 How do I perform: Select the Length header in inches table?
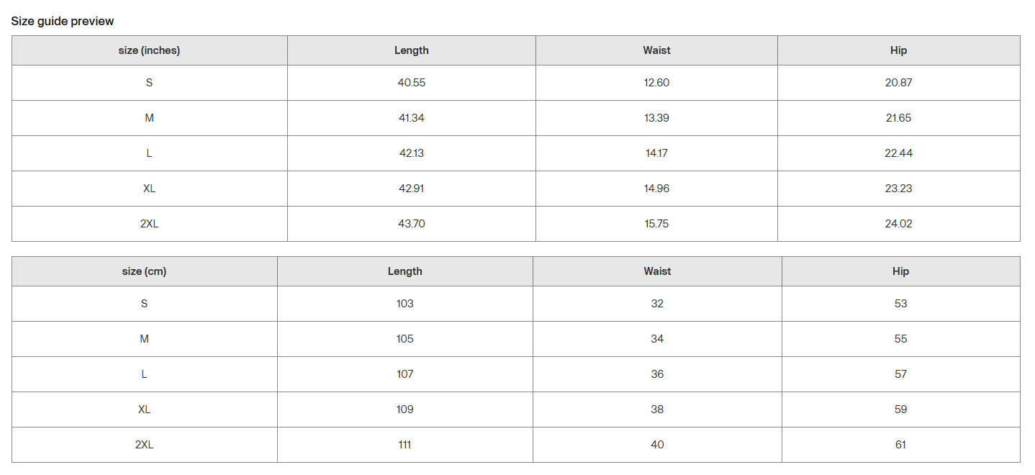[x=411, y=50]
